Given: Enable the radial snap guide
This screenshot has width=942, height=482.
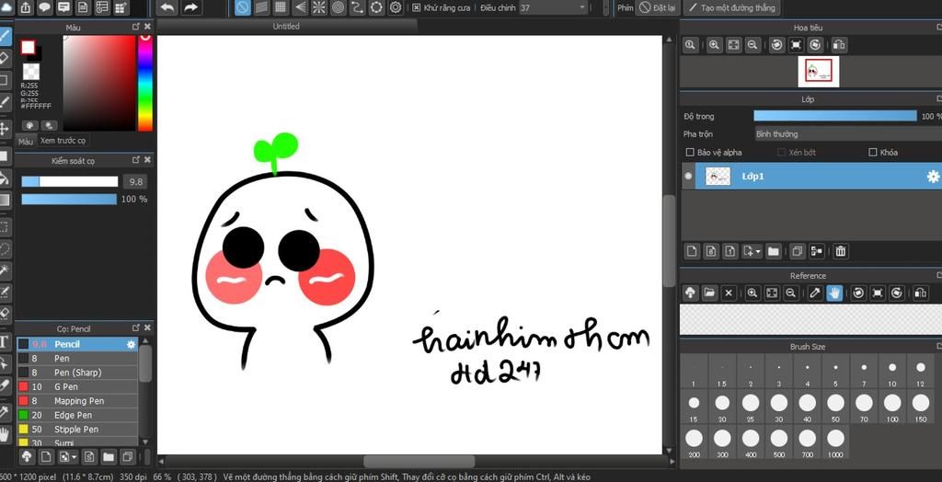Looking at the screenshot, I should [319, 7].
